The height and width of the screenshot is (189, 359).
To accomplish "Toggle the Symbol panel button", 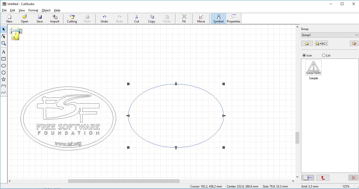I will click(x=218, y=19).
